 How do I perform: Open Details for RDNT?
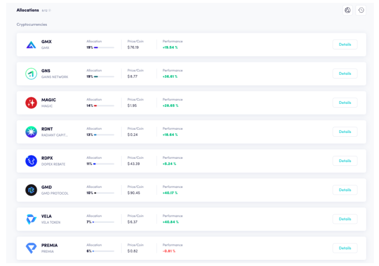(x=345, y=132)
